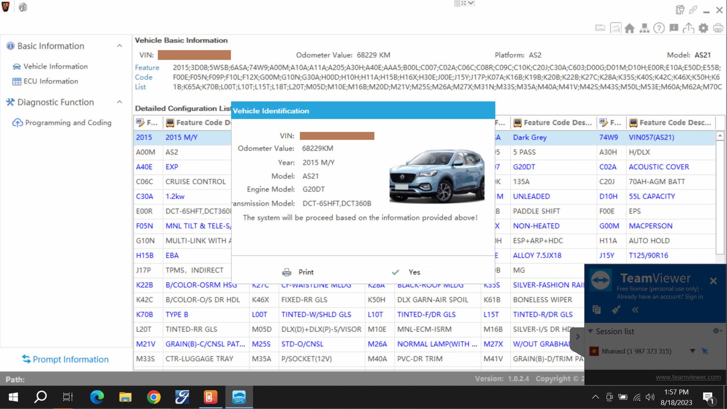The height and width of the screenshot is (409, 727).
Task: Open the orange app icon on taskbar
Action: tap(211, 397)
